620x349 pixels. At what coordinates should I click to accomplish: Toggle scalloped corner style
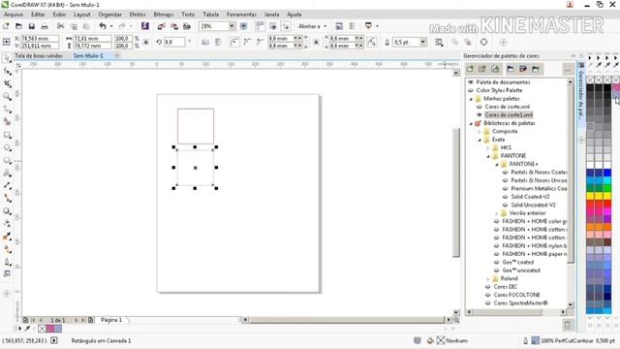pos(247,42)
